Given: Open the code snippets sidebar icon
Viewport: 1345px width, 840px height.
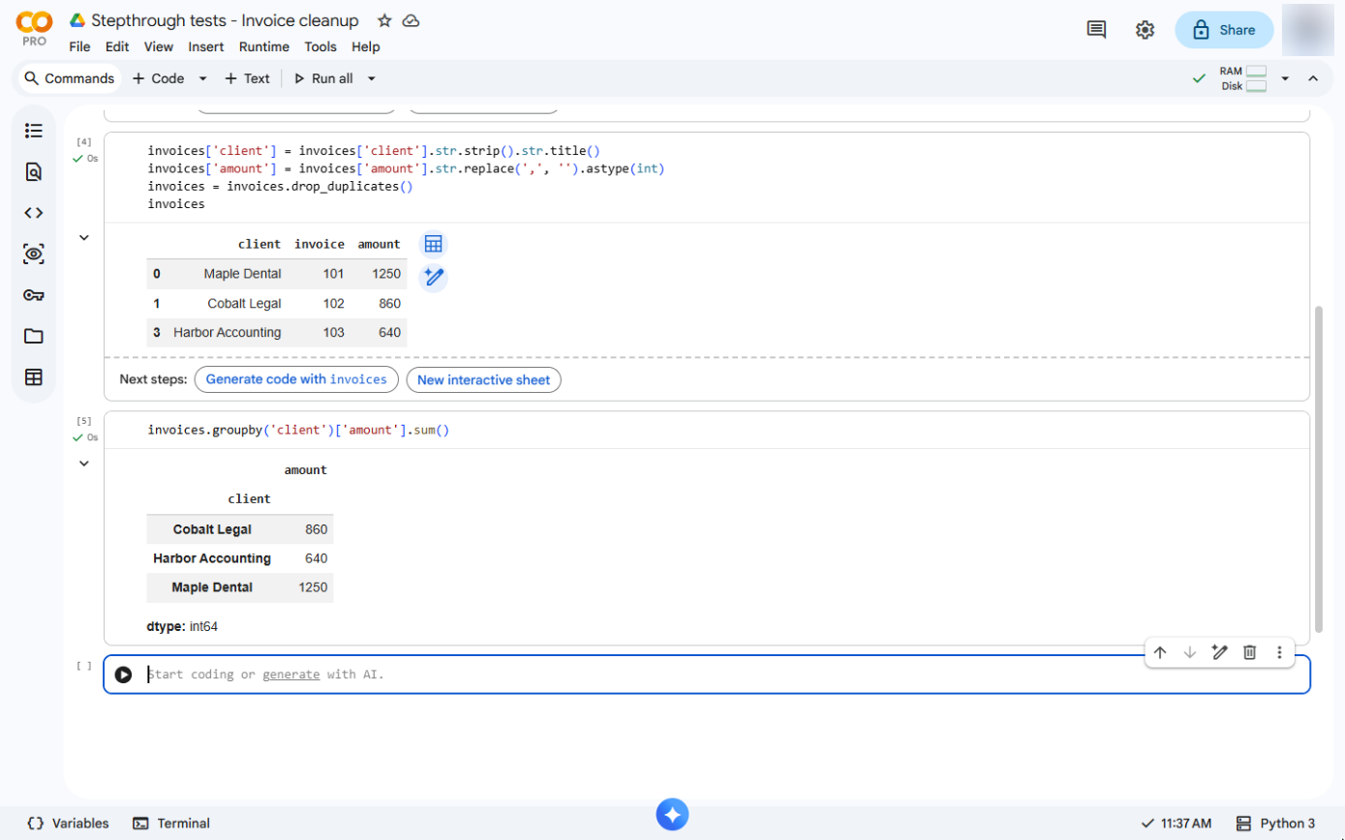Looking at the screenshot, I should [34, 213].
